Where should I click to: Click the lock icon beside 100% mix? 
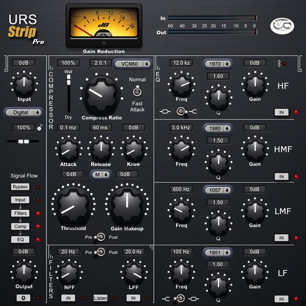[x=40, y=128]
